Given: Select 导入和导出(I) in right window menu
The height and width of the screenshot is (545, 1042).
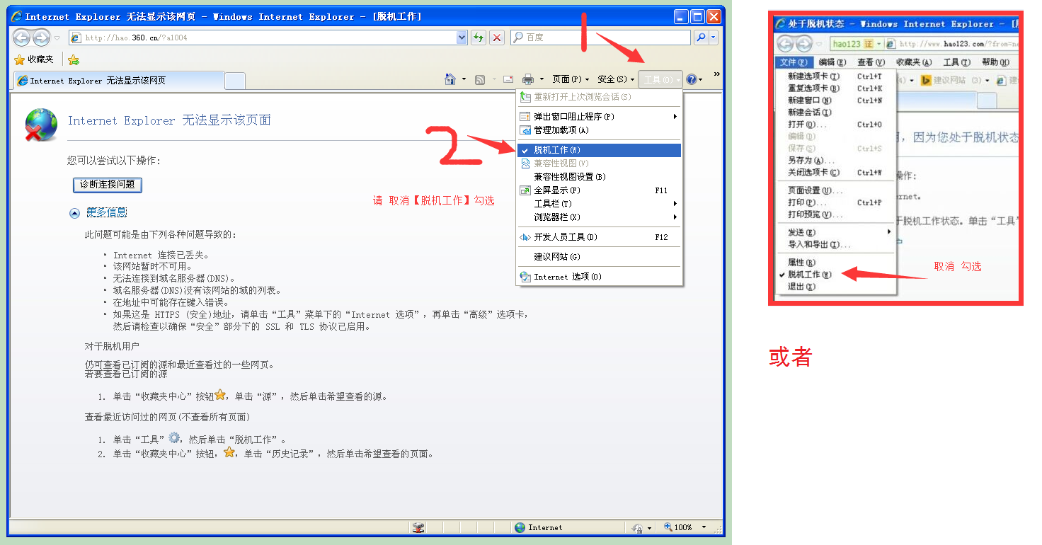Looking at the screenshot, I should (836, 244).
